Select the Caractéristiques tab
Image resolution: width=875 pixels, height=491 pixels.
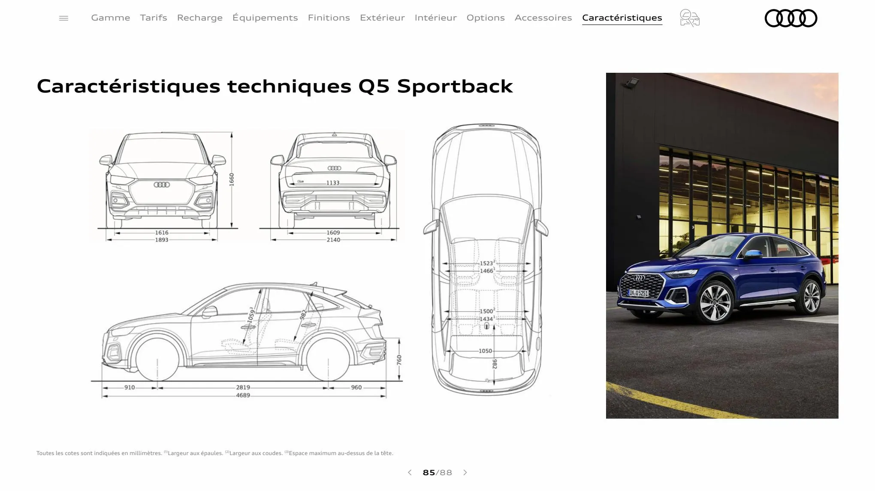(x=622, y=18)
